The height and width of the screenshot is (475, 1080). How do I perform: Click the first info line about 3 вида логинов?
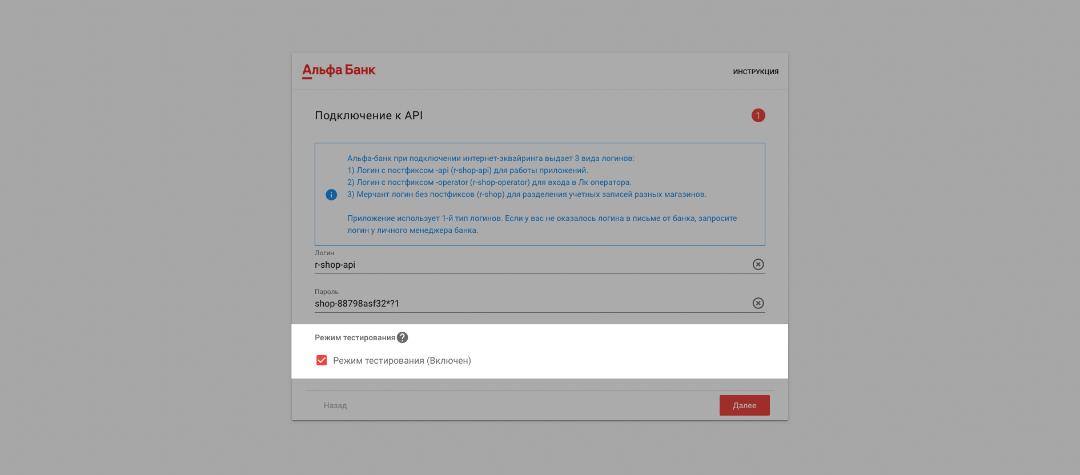491,159
